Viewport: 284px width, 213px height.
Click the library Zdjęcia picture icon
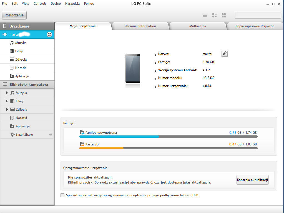(x=12, y=110)
